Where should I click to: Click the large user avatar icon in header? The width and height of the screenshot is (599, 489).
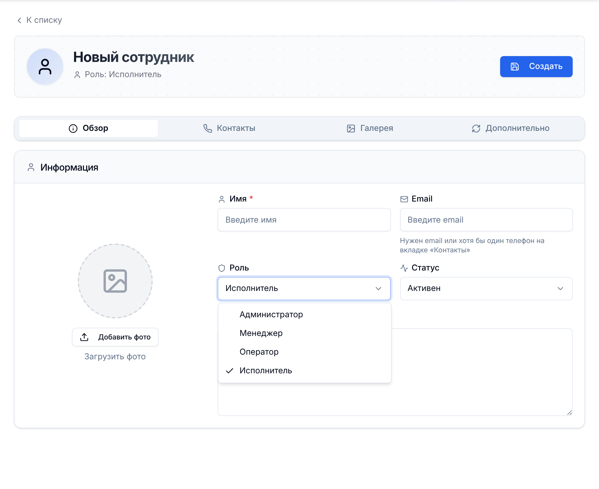tap(45, 67)
